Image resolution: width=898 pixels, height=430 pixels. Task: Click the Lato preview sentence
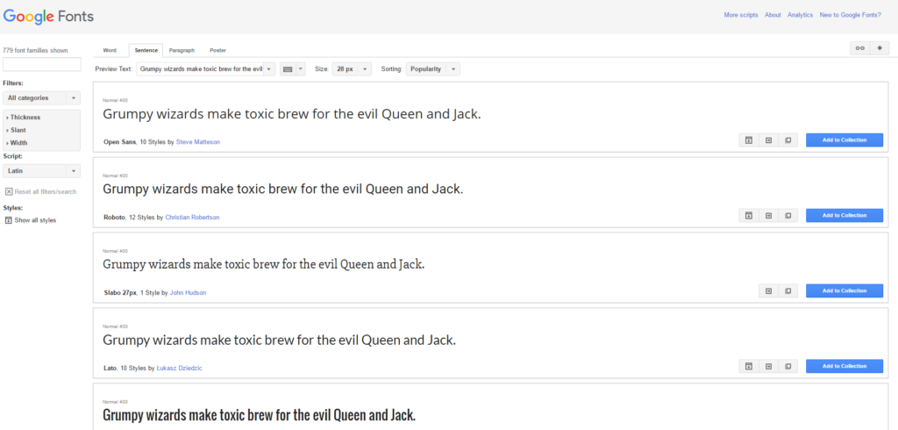[280, 340]
